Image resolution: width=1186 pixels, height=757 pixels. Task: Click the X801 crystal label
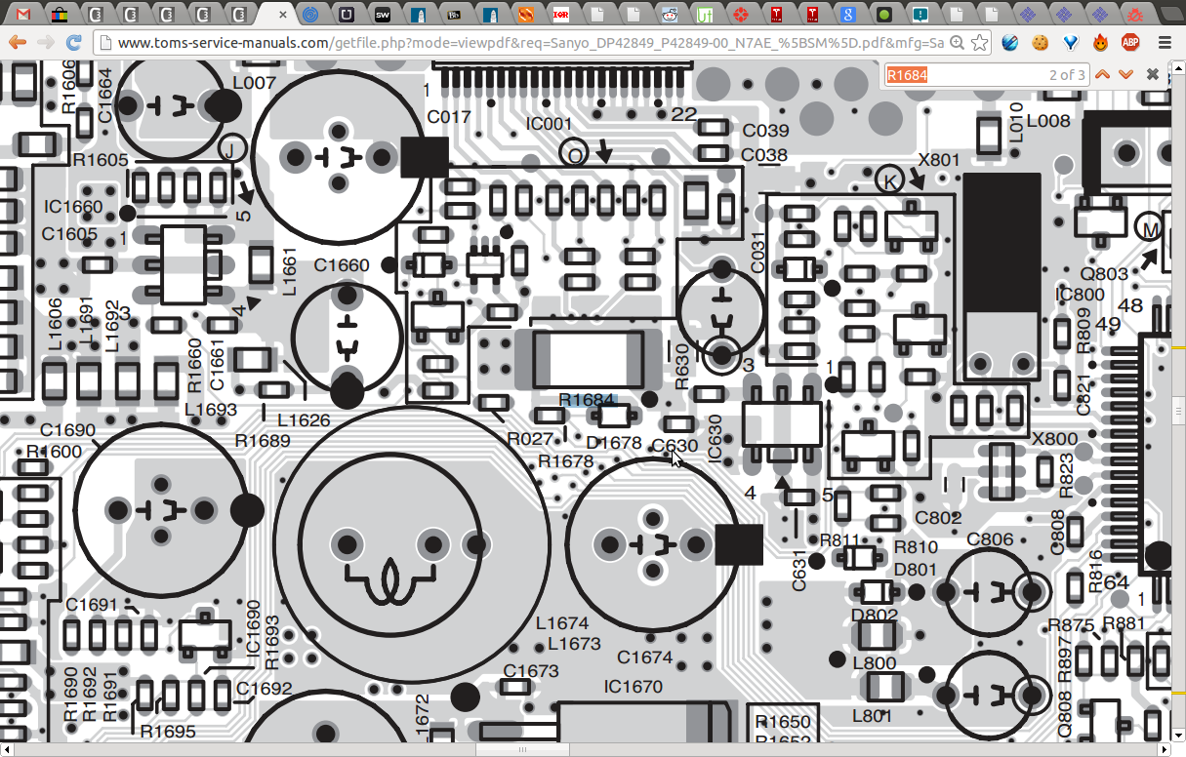939,159
